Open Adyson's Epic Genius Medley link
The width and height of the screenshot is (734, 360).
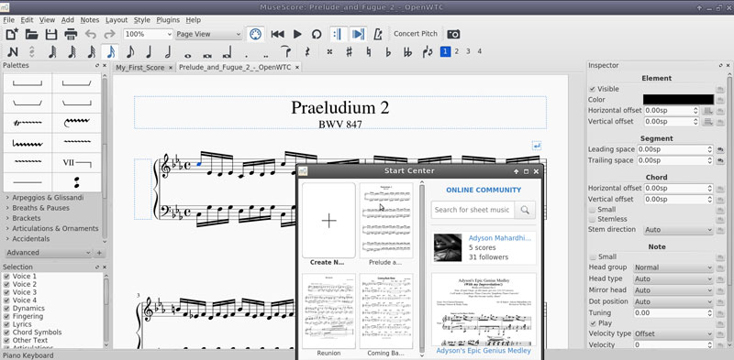point(484,350)
